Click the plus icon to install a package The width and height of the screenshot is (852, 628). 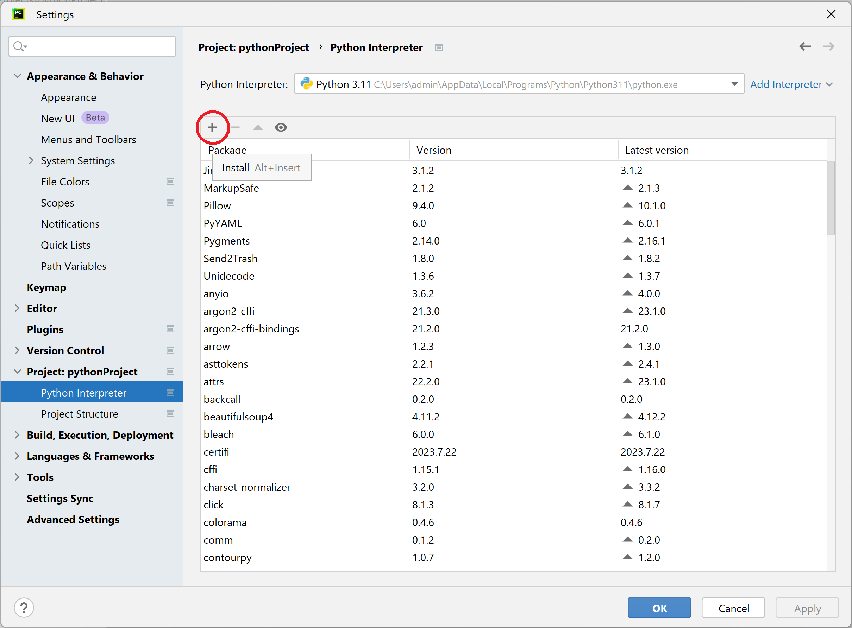(x=212, y=127)
